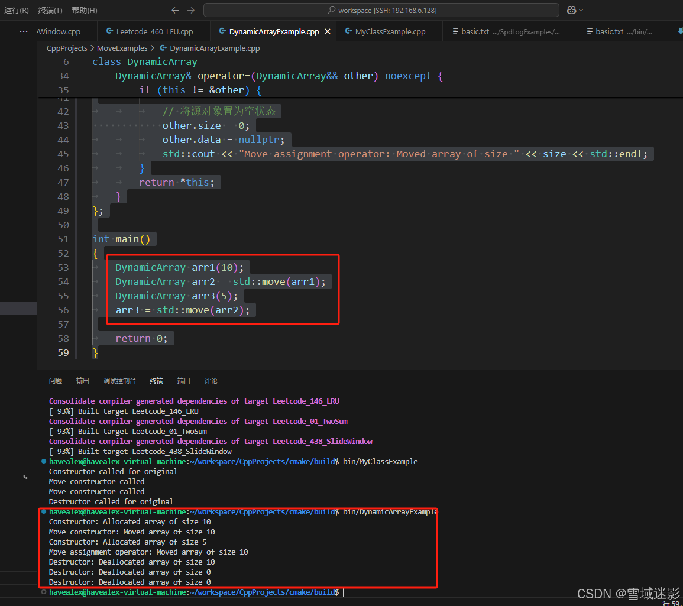Open the Copilot dropdown chevron

click(580, 9)
